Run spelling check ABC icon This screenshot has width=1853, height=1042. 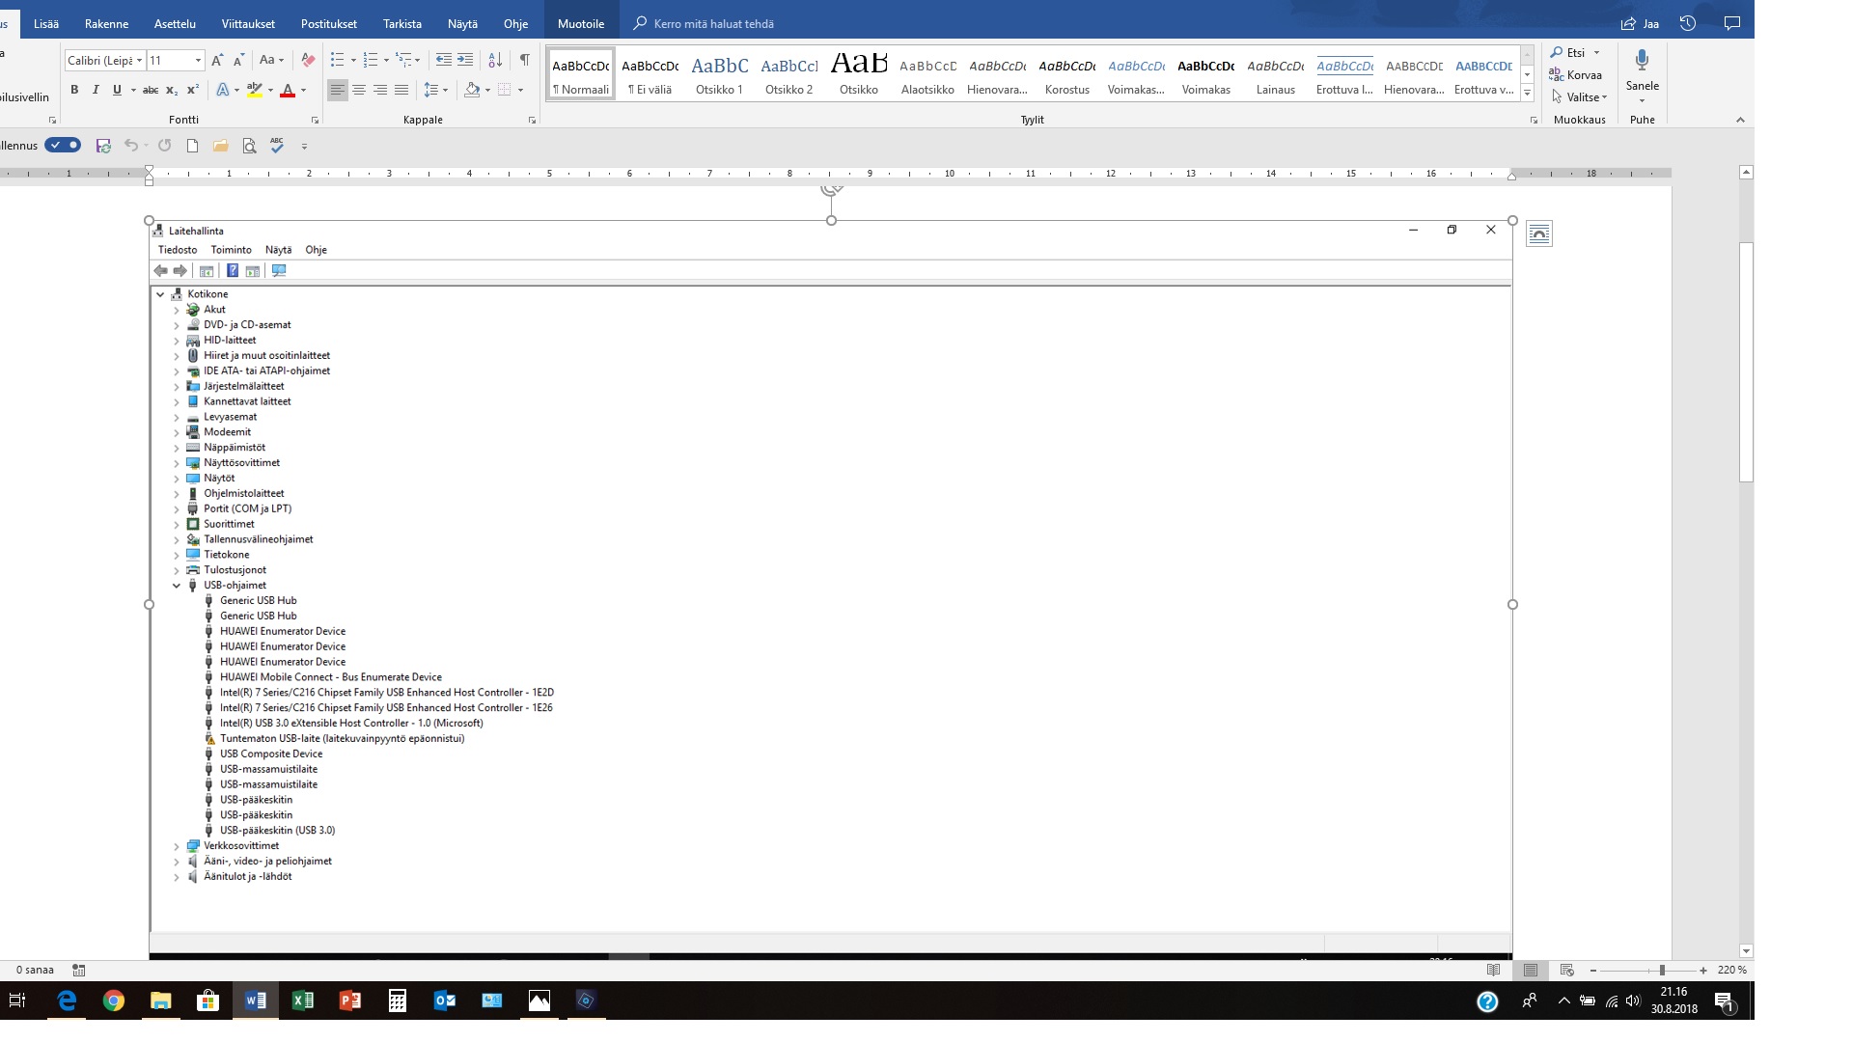(x=277, y=146)
